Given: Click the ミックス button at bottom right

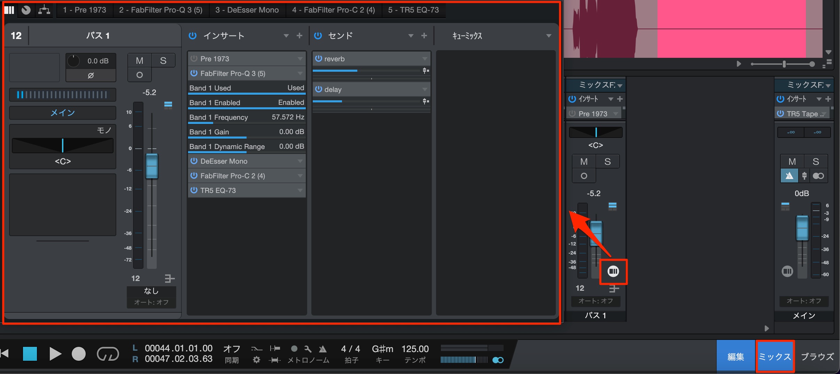Looking at the screenshot, I should tap(775, 356).
